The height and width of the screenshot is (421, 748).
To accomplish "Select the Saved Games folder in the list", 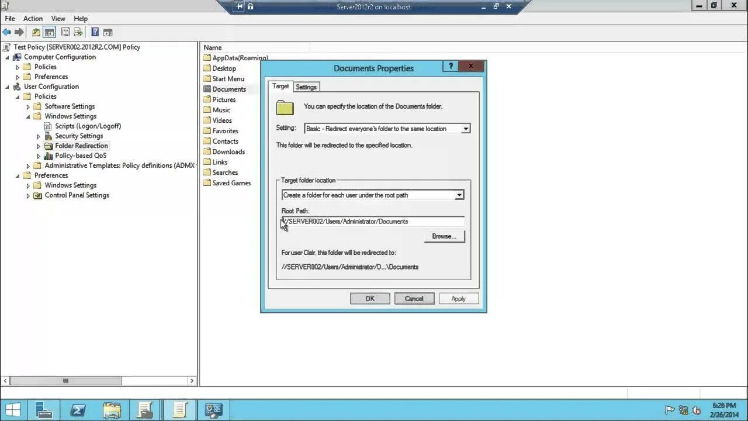I will (227, 183).
